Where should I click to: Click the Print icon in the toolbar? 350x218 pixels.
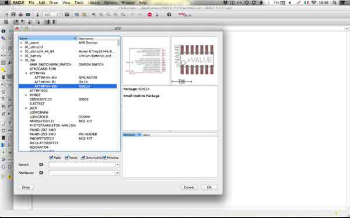21,15
